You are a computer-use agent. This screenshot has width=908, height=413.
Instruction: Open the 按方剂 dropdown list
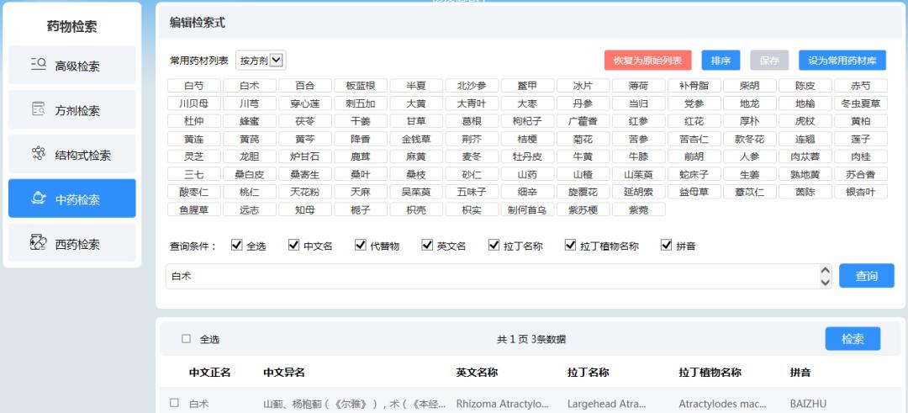coord(261,61)
